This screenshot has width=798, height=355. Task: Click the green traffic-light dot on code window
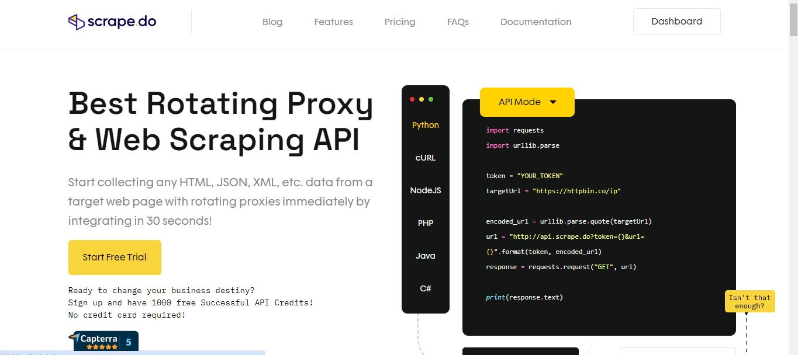click(431, 99)
